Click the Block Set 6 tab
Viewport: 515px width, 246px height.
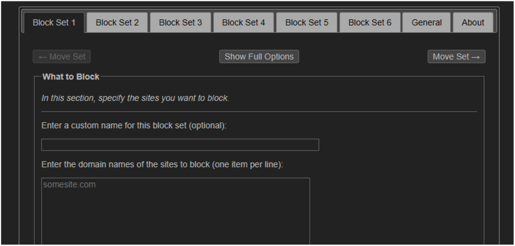coord(370,23)
